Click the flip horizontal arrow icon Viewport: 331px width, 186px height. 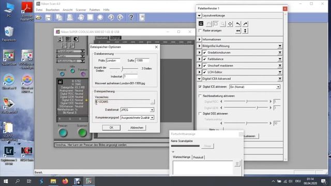238,31
